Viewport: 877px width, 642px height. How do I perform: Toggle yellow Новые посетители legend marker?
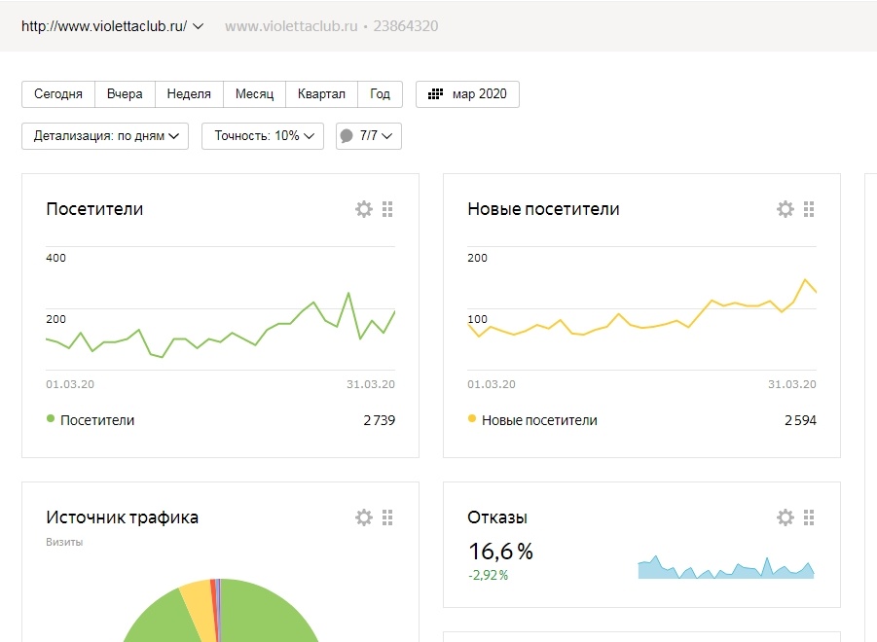(x=472, y=419)
